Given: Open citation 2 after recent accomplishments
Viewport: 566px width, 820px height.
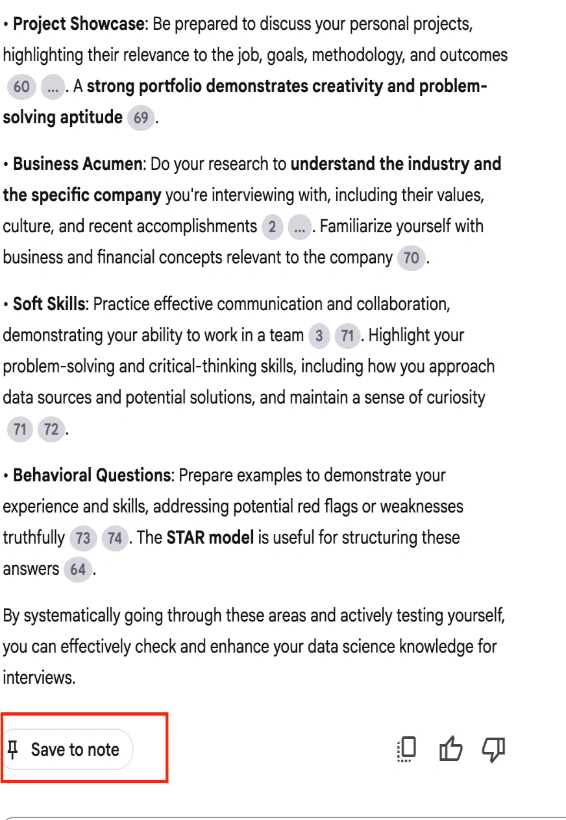Looking at the screenshot, I should pos(272,226).
